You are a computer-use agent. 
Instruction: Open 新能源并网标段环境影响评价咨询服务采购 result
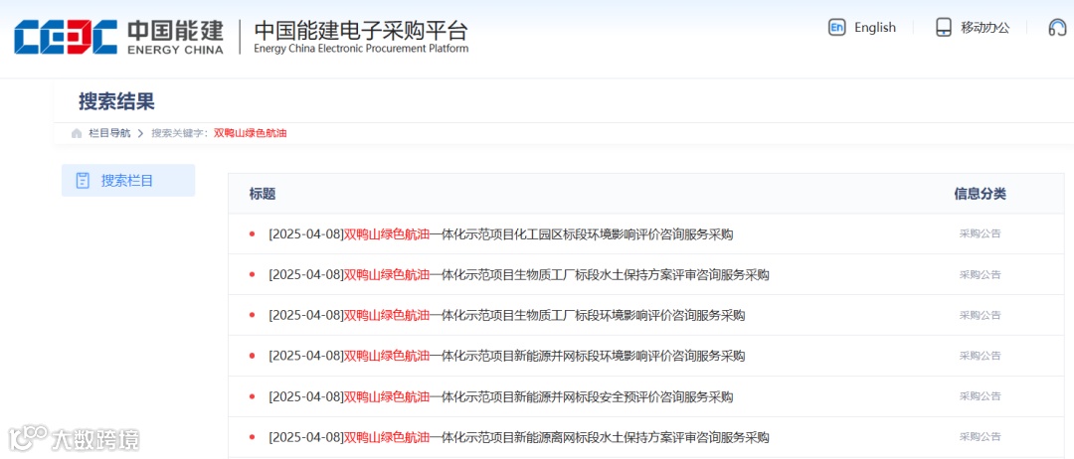[x=507, y=356]
